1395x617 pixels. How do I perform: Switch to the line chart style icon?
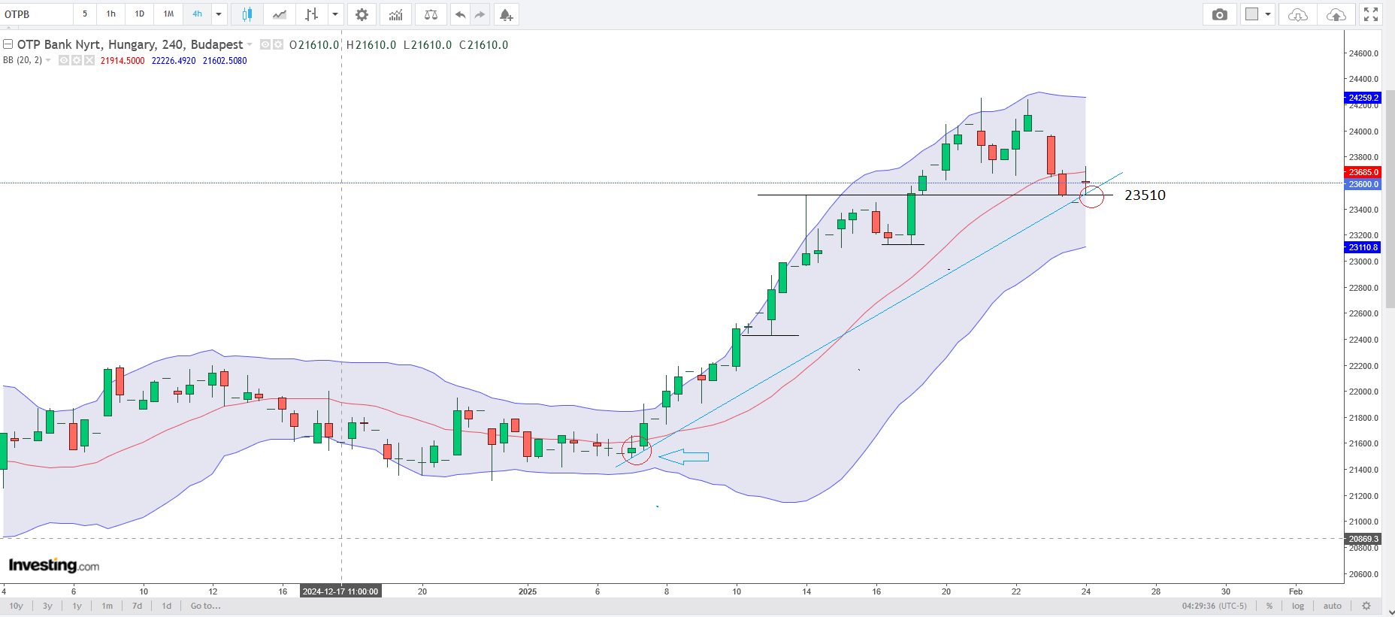280,14
